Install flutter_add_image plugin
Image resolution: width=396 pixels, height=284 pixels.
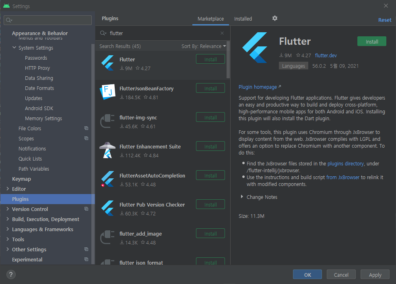click(x=210, y=234)
